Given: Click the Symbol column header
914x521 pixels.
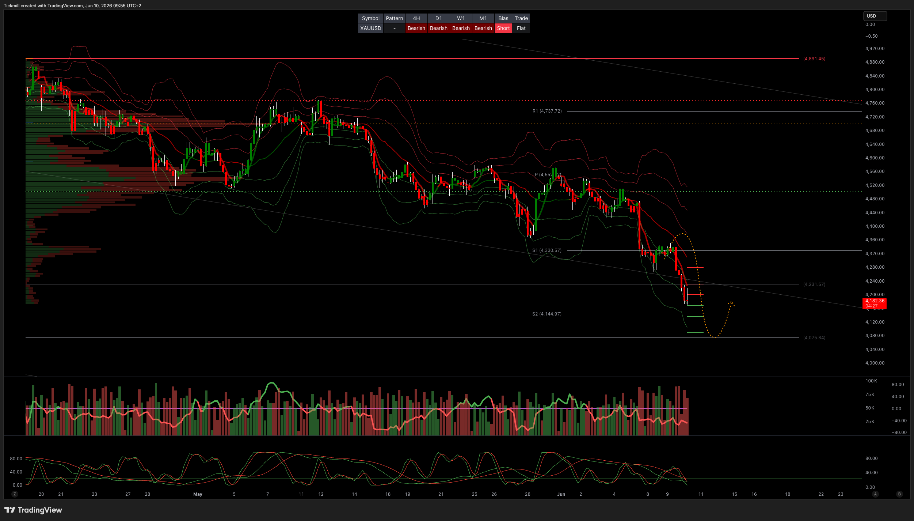Looking at the screenshot, I should tap(370, 18).
